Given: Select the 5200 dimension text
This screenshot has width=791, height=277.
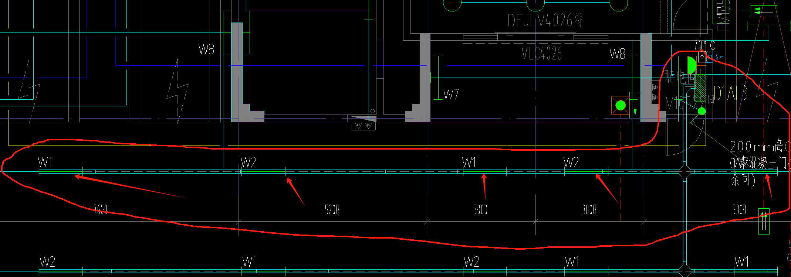Looking at the screenshot, I should [332, 210].
